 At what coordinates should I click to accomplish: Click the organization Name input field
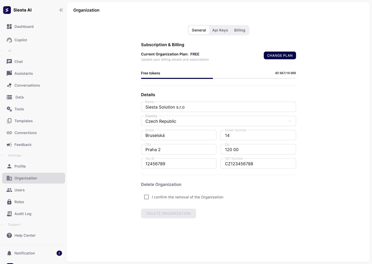pos(218,107)
